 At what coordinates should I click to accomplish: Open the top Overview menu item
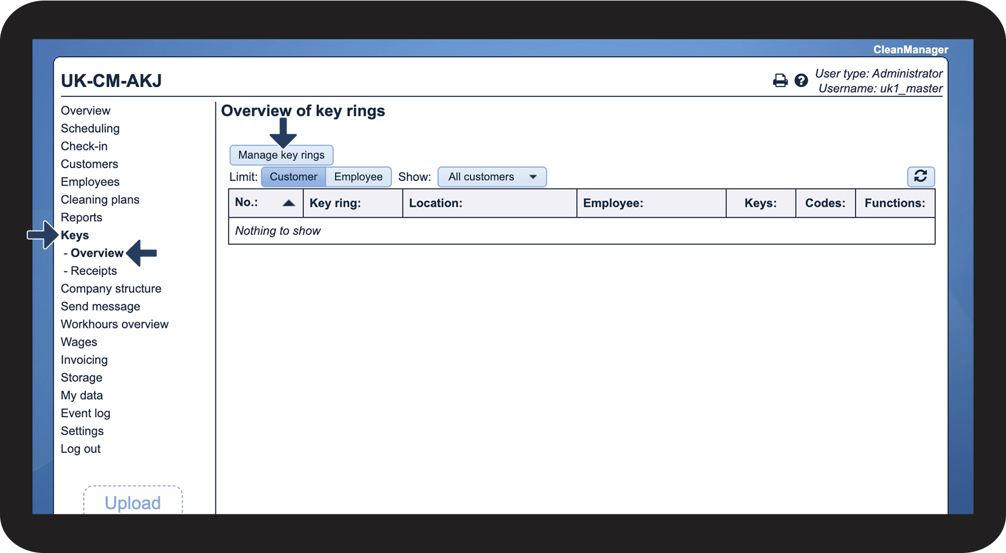[x=85, y=110]
